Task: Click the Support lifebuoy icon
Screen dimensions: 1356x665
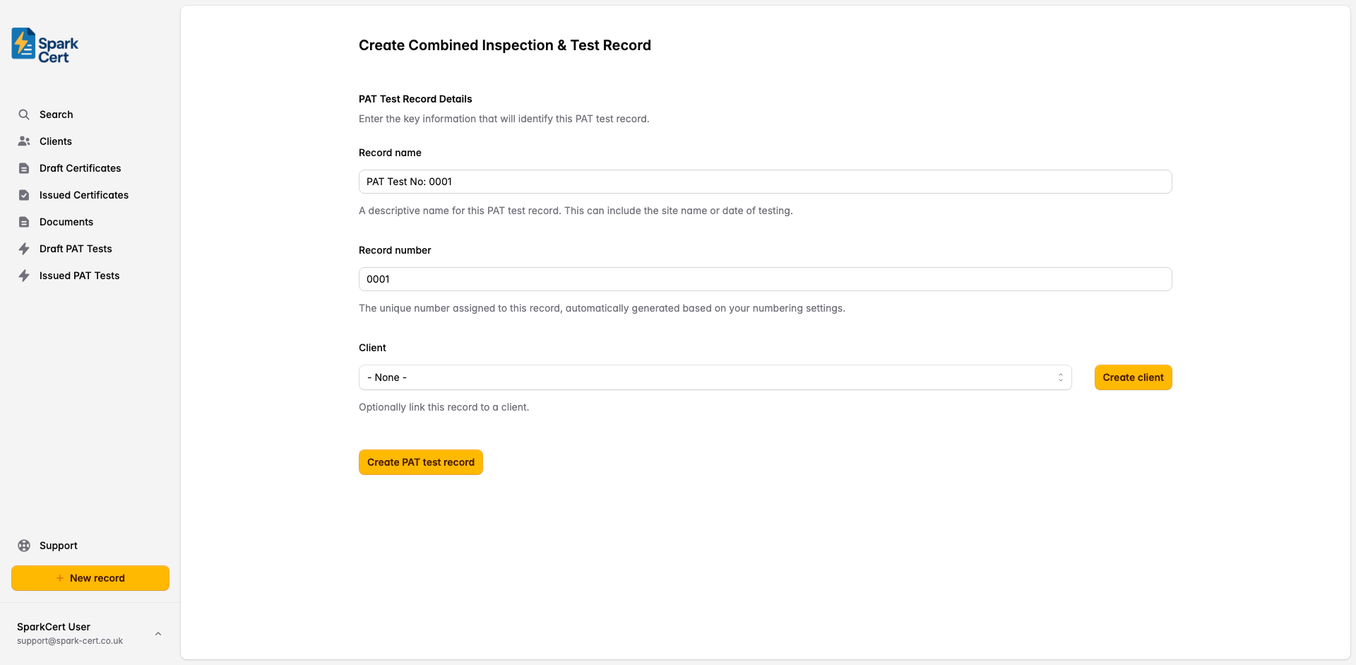Action: 24,545
